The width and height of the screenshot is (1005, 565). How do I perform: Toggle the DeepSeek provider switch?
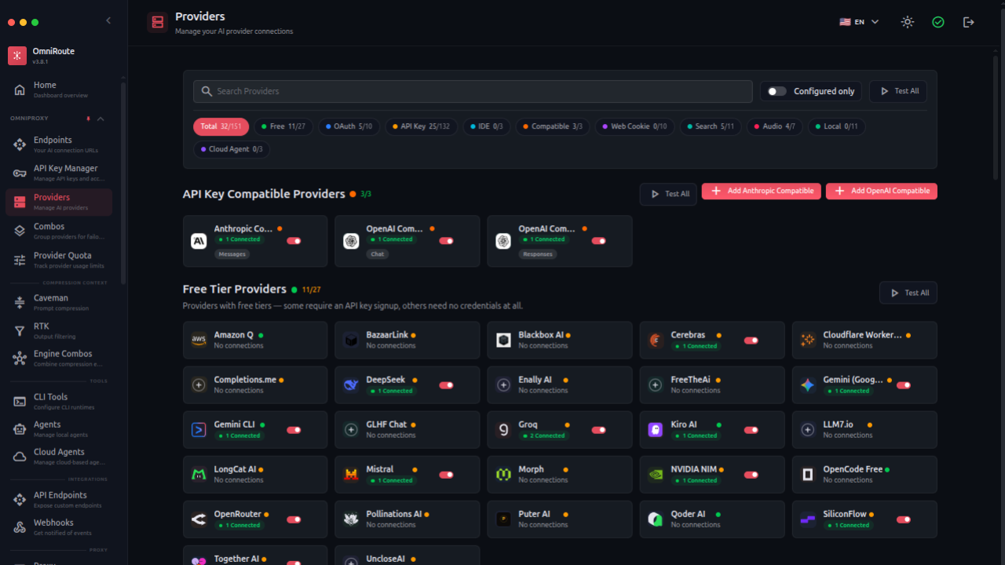coord(447,385)
